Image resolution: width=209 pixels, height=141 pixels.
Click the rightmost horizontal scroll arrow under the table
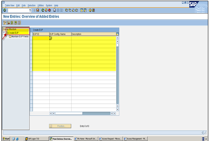pyautogui.click(x=114, y=113)
